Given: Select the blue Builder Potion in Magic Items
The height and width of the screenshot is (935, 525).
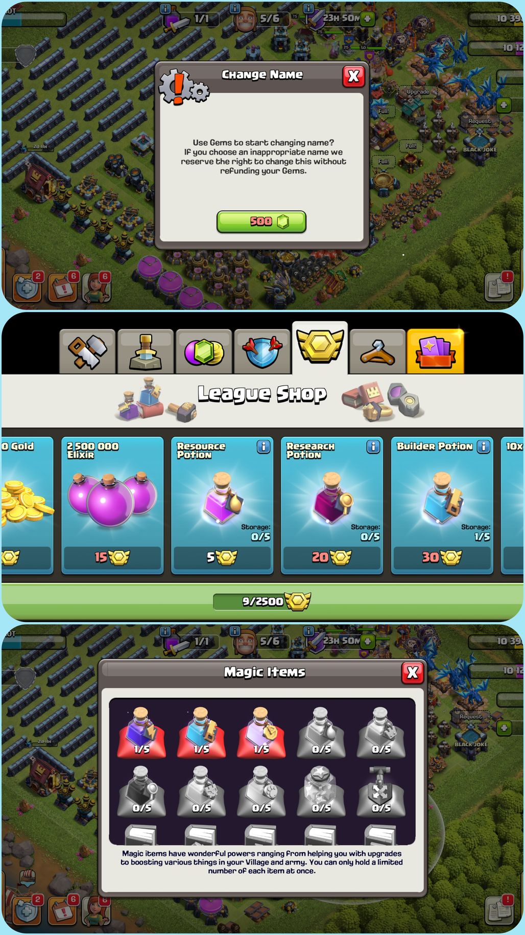Looking at the screenshot, I should 202,731.
